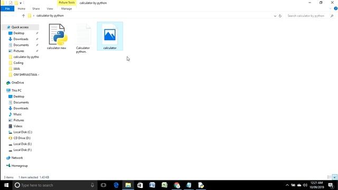
Task: Select This PC in navigation pane
Action: tap(16, 90)
